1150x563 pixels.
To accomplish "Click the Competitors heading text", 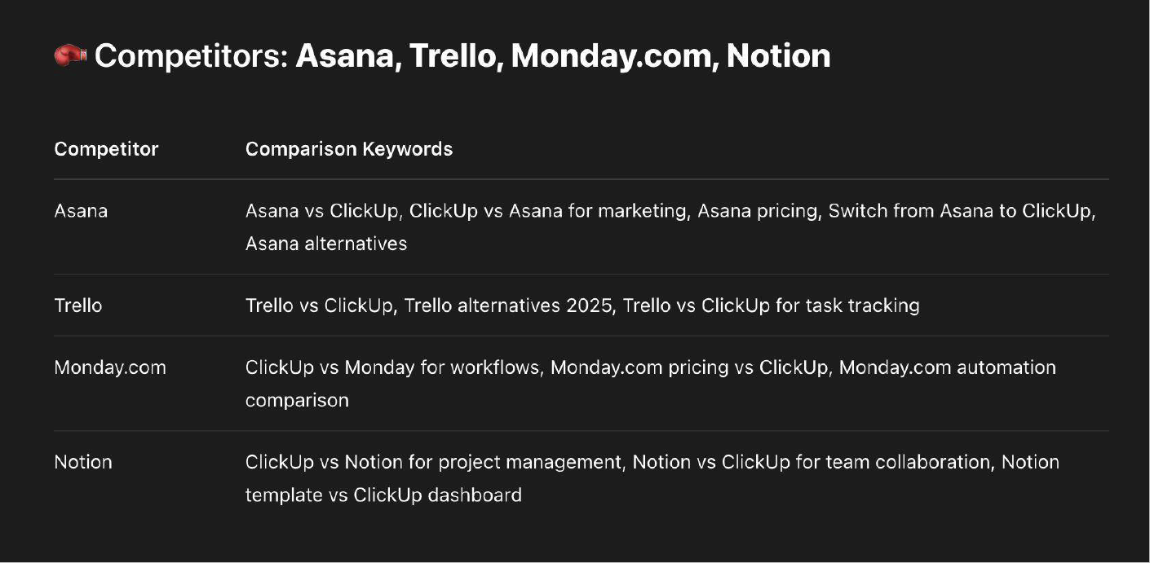I will (x=462, y=56).
